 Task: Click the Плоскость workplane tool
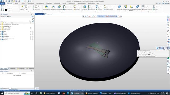click(28, 6)
